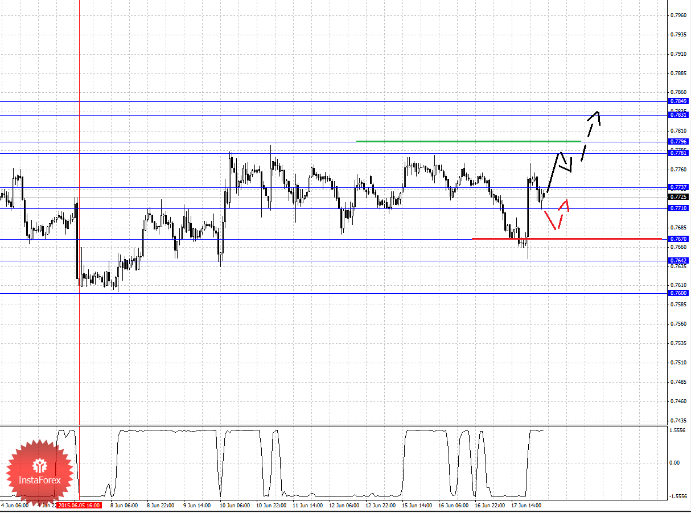Click the 8 Jun 22:00 time axis label
The width and height of the screenshot is (691, 513).
tap(161, 505)
